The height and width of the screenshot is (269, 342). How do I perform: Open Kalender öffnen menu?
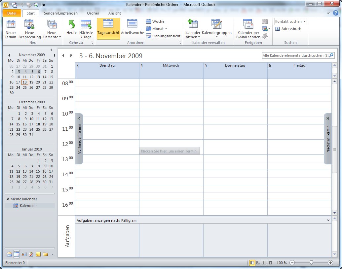coord(193,29)
